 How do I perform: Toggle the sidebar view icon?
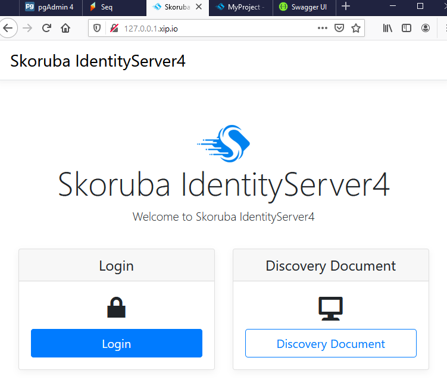pos(407,28)
